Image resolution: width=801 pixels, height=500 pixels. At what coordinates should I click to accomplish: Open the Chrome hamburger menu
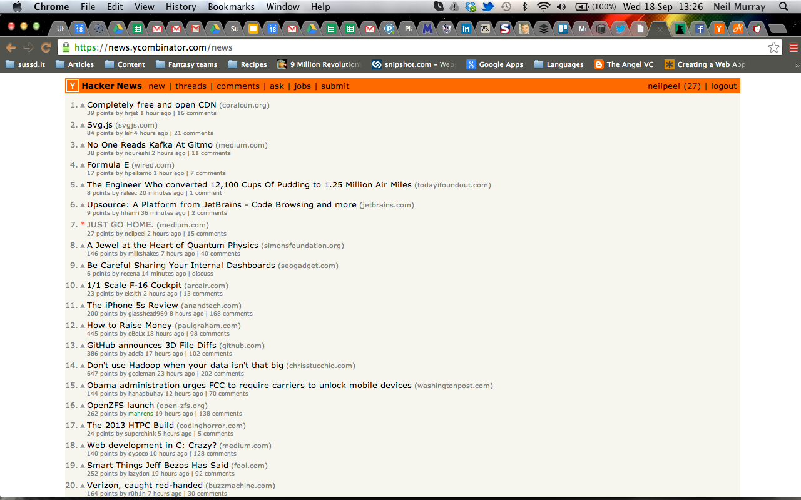click(x=793, y=47)
